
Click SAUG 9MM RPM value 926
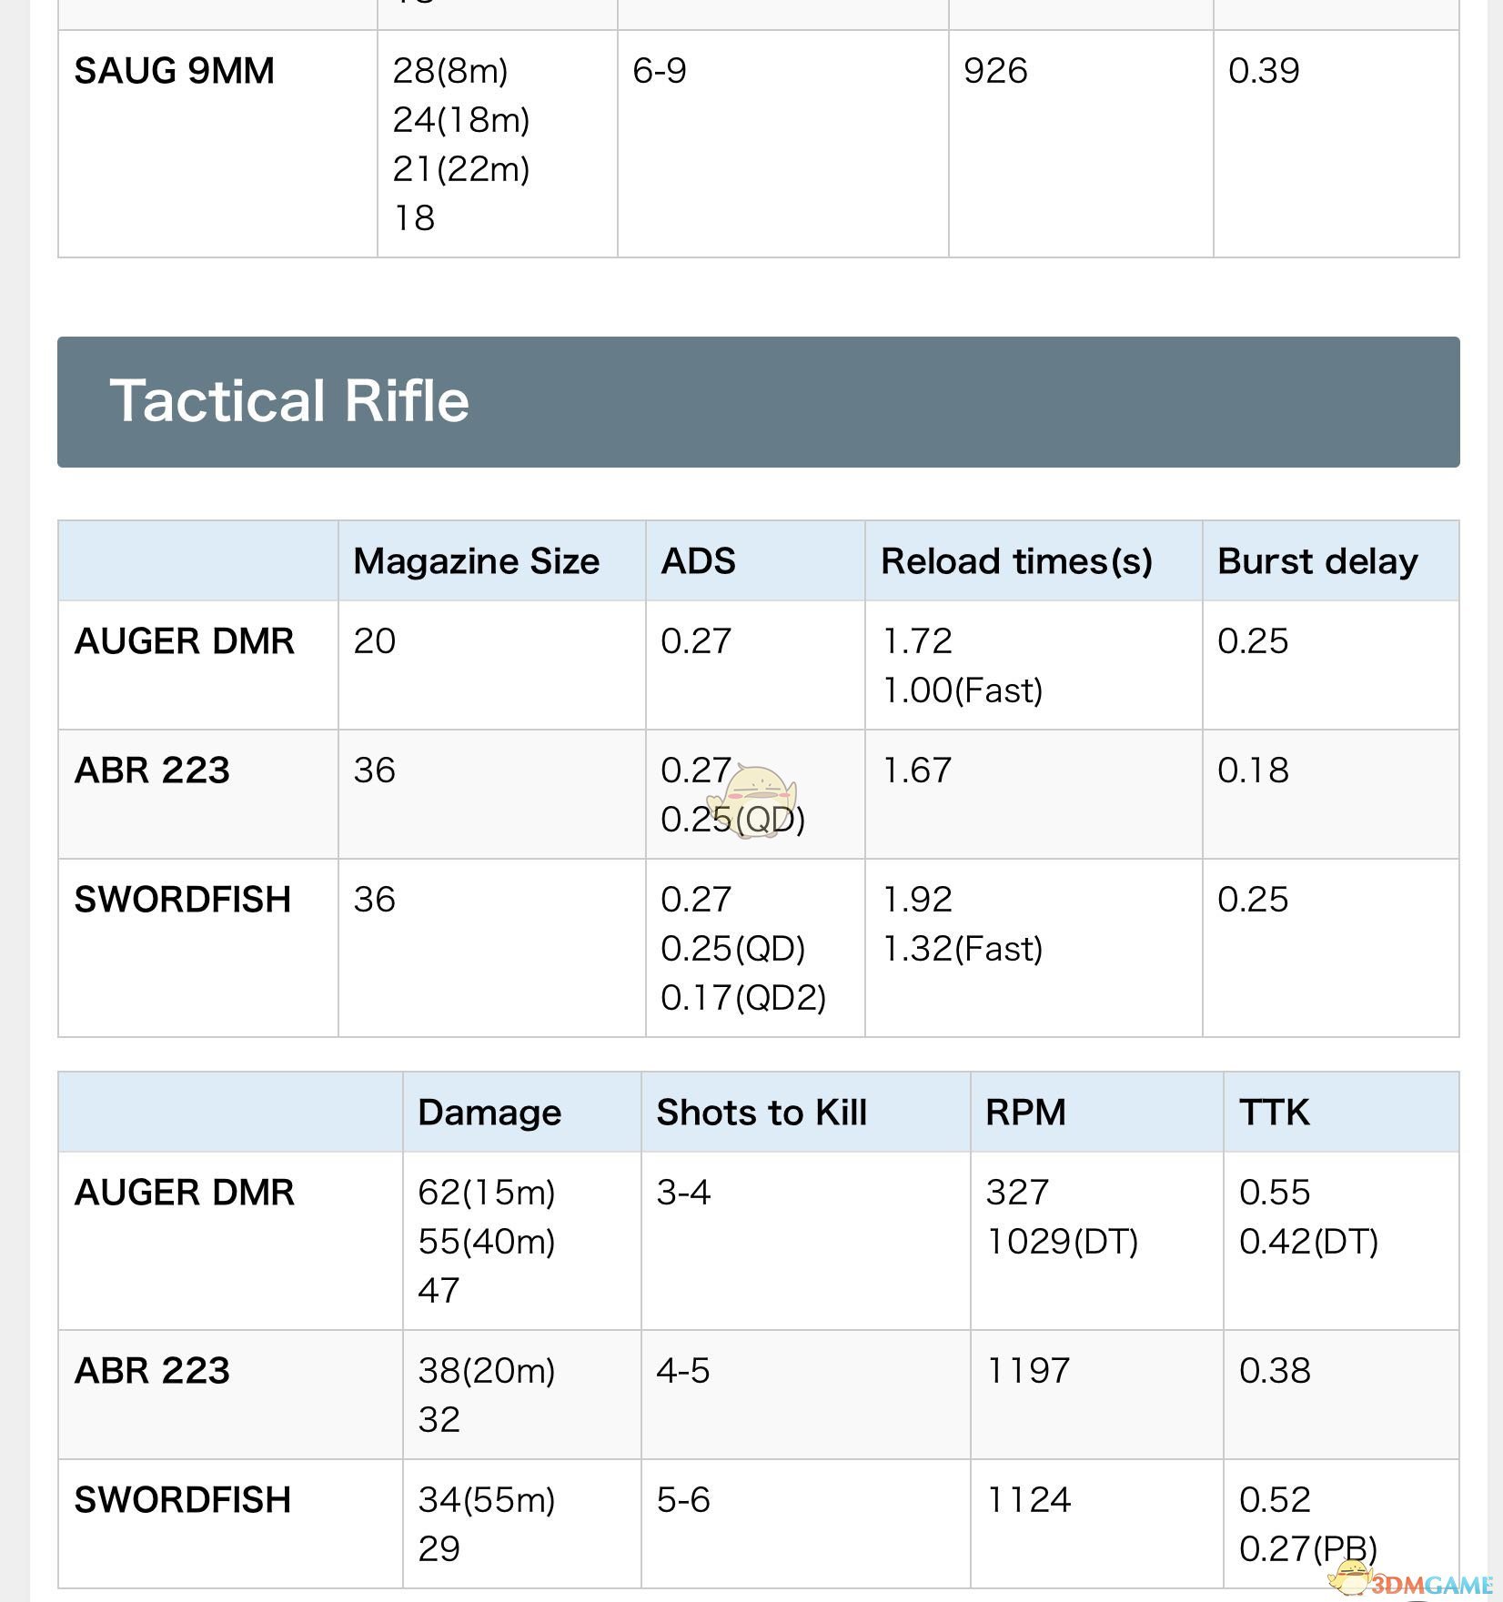pos(995,71)
